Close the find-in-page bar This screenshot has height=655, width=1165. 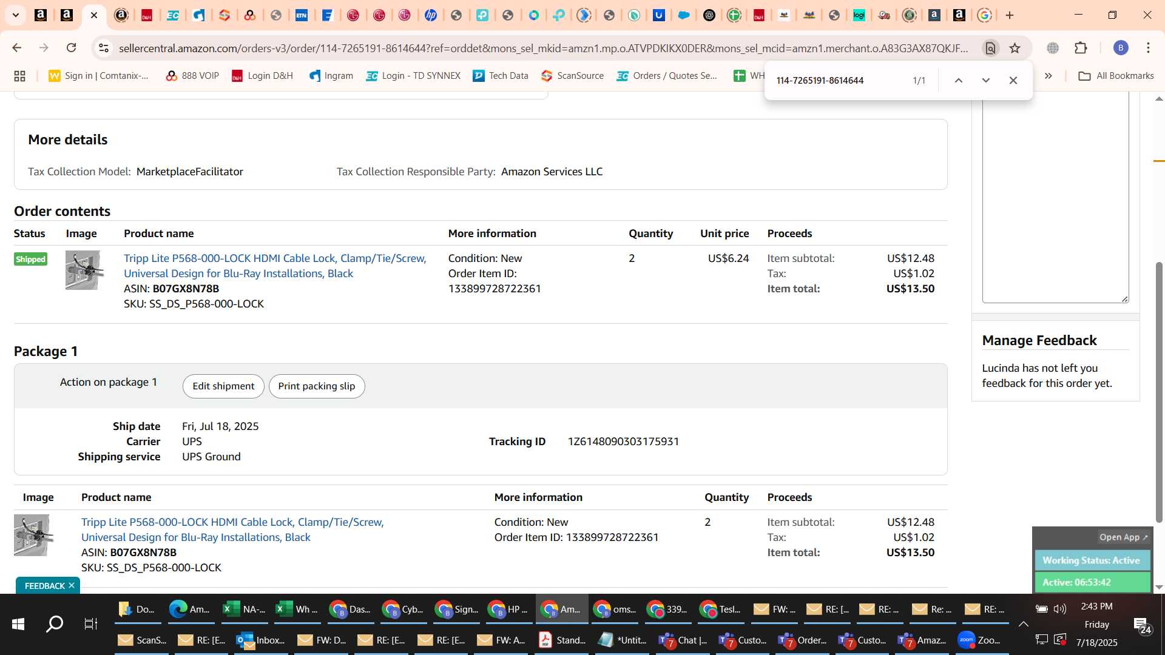[1013, 81]
